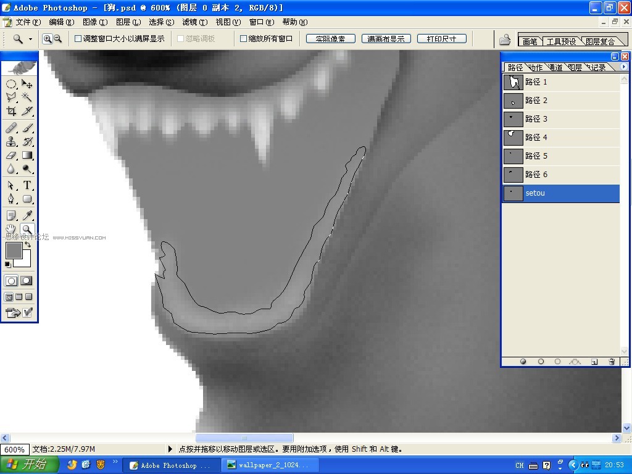
Task: Click the 打印尺寸 button
Action: click(x=442, y=39)
